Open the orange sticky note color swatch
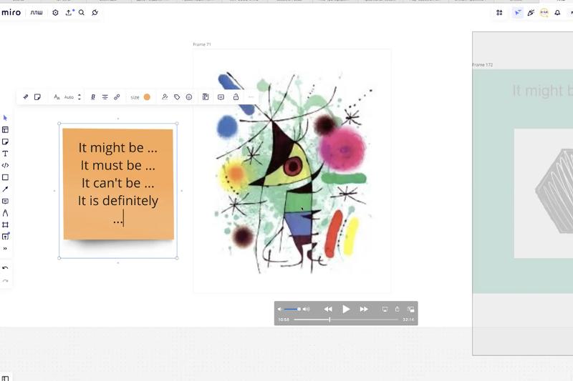Image resolution: width=573 pixels, height=381 pixels. coord(147,97)
